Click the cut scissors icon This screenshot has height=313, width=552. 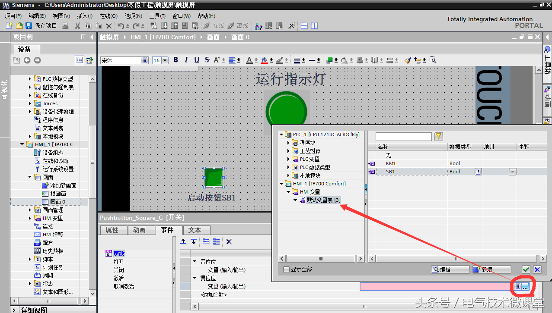78,26
